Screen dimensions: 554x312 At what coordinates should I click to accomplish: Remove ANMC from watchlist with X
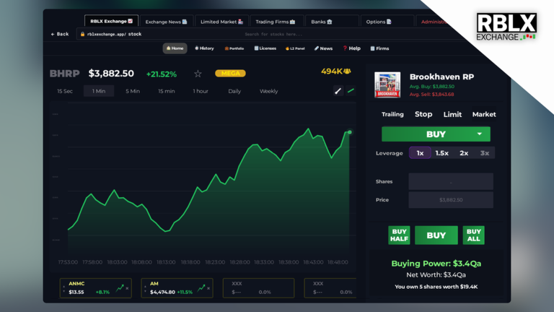coord(127,288)
